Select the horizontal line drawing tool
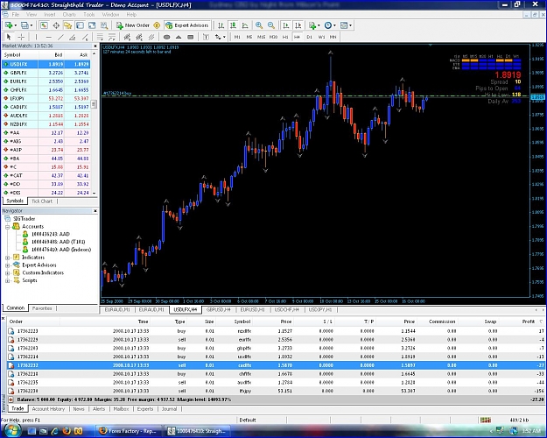547x438 pixels. pyautogui.click(x=48, y=37)
